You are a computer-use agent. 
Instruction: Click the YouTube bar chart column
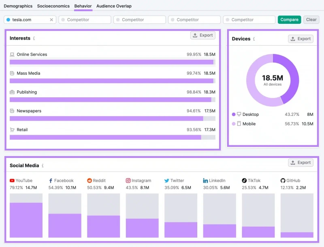click(26, 216)
